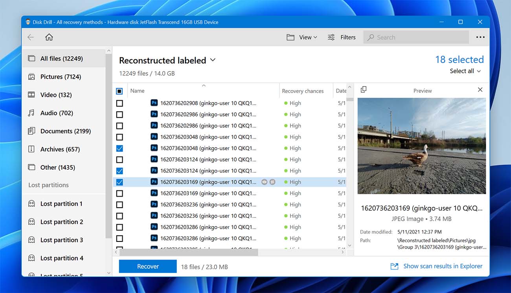
Task: Check the box for file 1620736202908
Action: point(119,103)
